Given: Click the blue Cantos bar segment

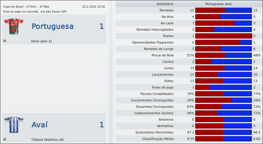Looking at the screenshot, I should click(x=231, y=61).
